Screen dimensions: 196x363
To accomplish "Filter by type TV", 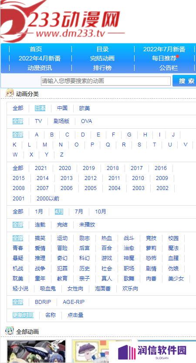I will pyautogui.click(x=38, y=121).
